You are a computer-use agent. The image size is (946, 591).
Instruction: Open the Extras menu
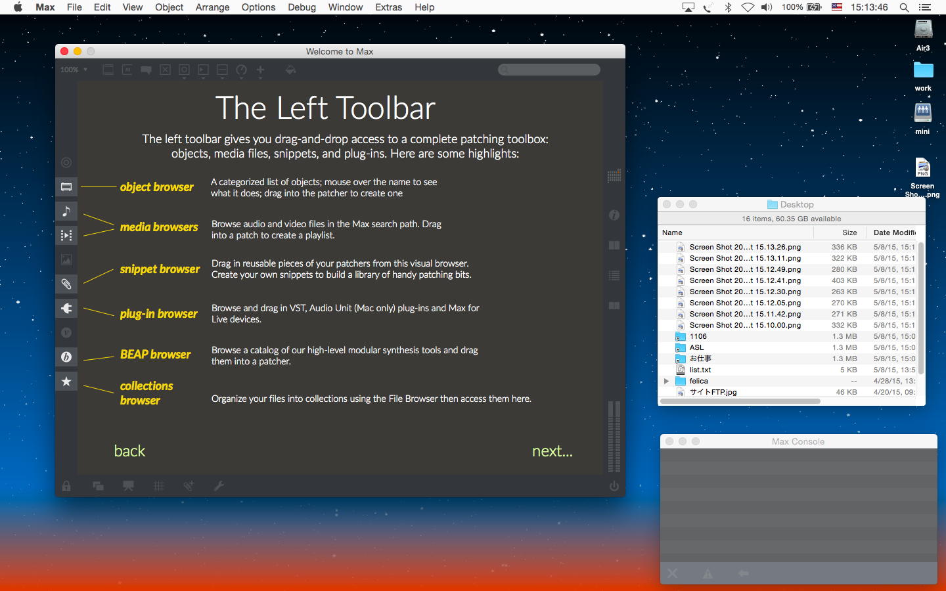(x=388, y=7)
